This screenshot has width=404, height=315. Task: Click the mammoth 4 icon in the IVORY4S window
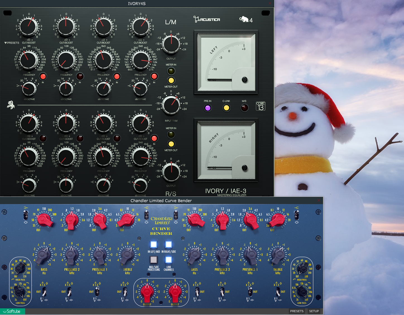(246, 20)
